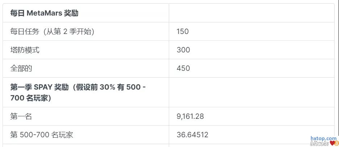Screen dimensions: 339x147
Task: Select the value 300 cell
Action: pyautogui.click(x=183, y=50)
